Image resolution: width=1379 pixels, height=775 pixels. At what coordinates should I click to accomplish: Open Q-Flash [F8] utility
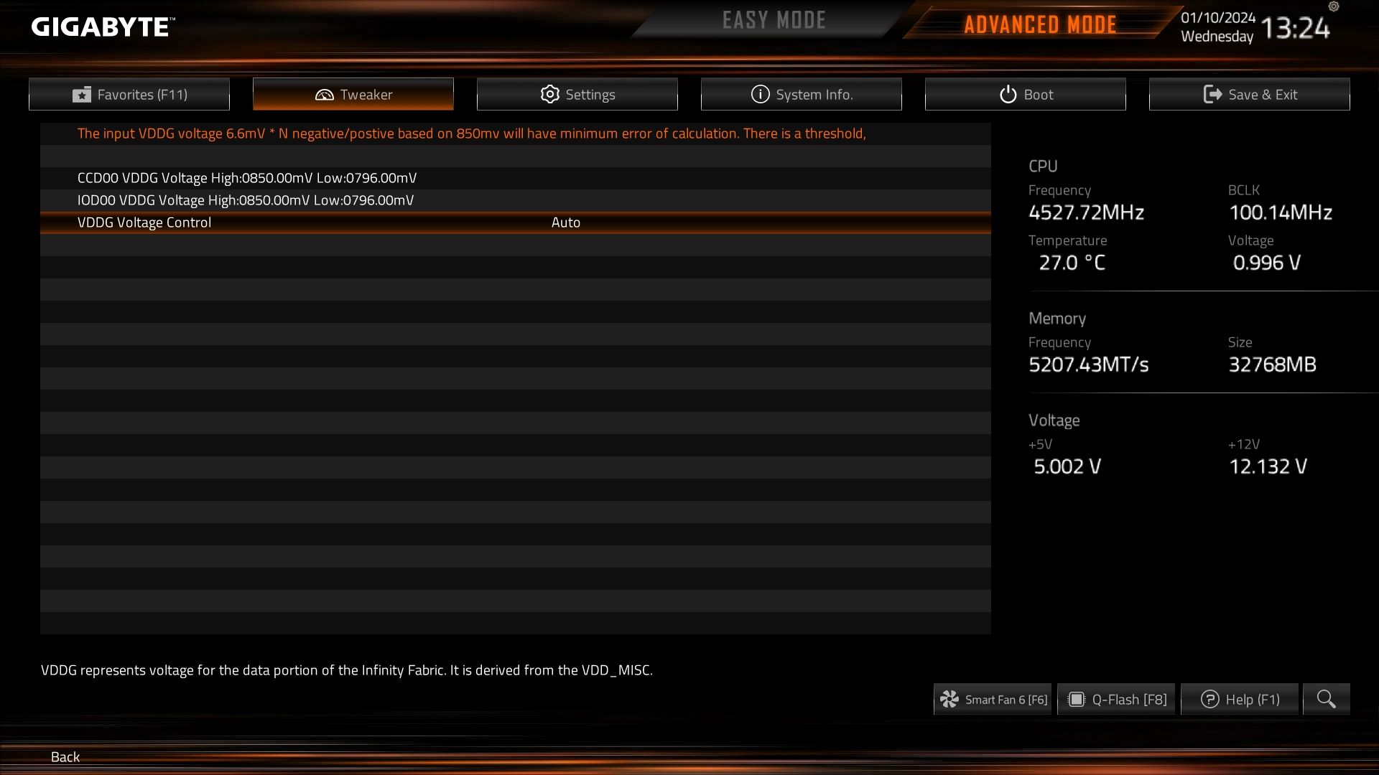[x=1116, y=699]
